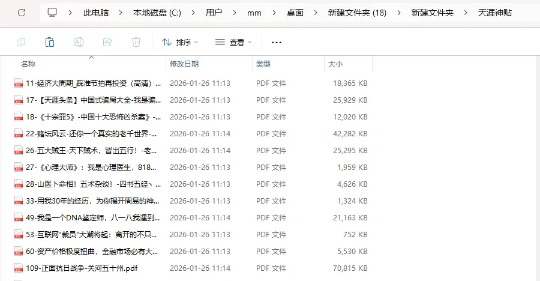Click the 42,282 KB size cell
Viewport: 540px width, 281px height.
coord(350,133)
